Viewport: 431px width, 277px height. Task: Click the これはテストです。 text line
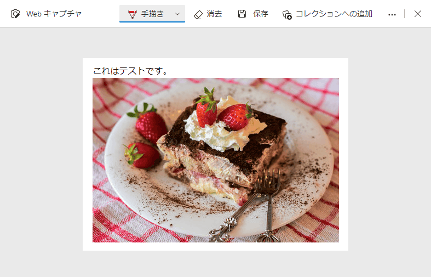click(x=130, y=71)
